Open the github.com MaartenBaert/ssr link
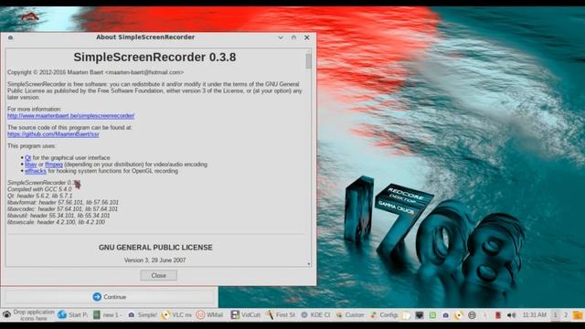This screenshot has width=585, height=329. point(53,134)
